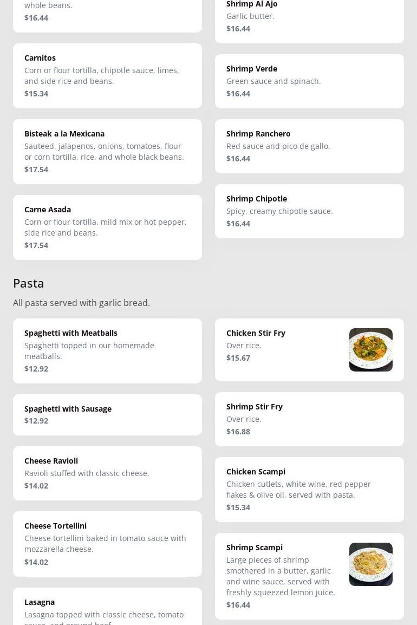Click the Shrimp Verde card
The image size is (417, 625).
coord(309,81)
